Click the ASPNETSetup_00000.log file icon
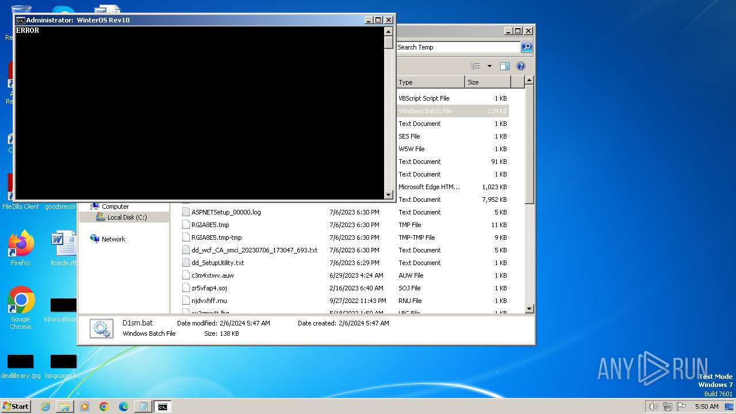The width and height of the screenshot is (736, 414). (x=186, y=212)
